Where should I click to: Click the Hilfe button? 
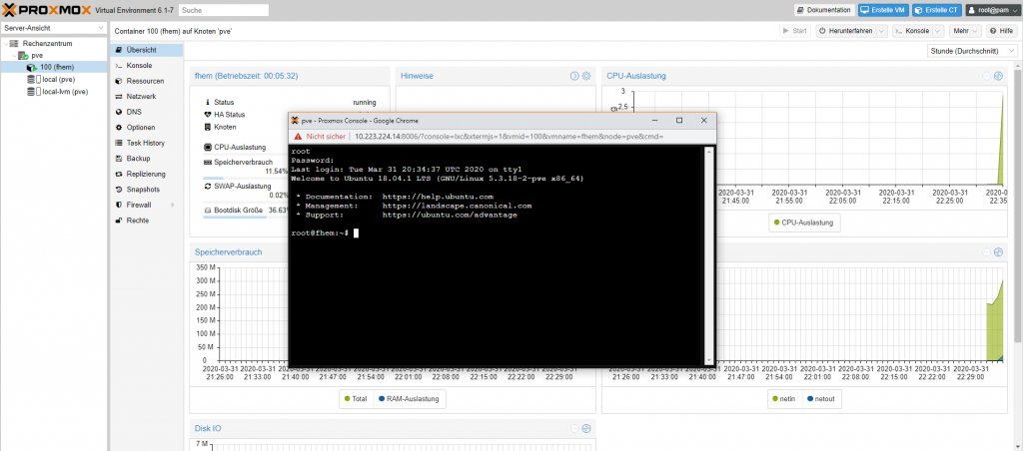pyautogui.click(x=1001, y=31)
